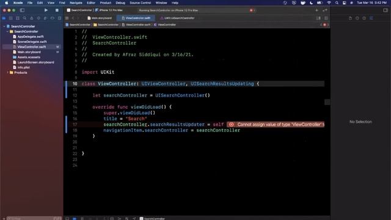Click the red error indicator in the activity bar
The width and height of the screenshot is (391, 220).
(252, 10)
